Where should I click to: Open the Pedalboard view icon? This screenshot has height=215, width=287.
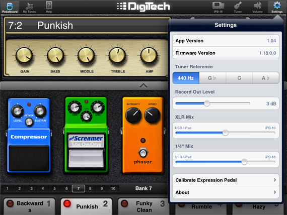(10, 8)
